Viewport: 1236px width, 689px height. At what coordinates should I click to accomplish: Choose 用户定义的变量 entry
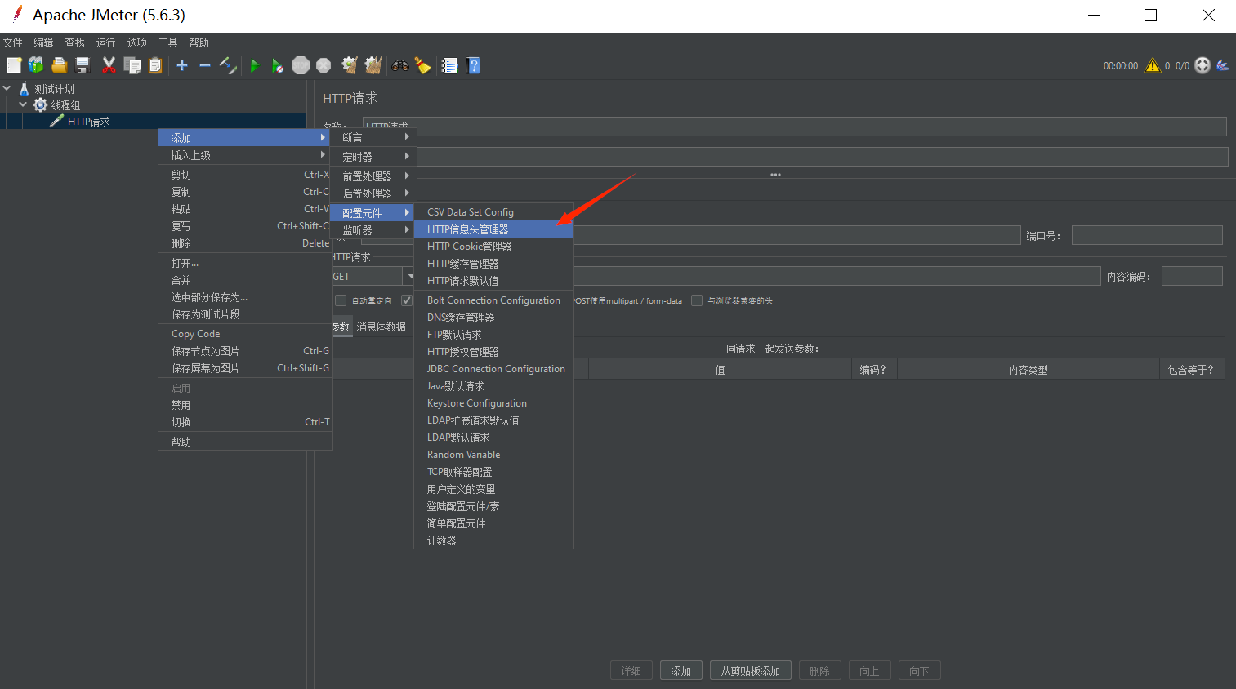(493, 489)
